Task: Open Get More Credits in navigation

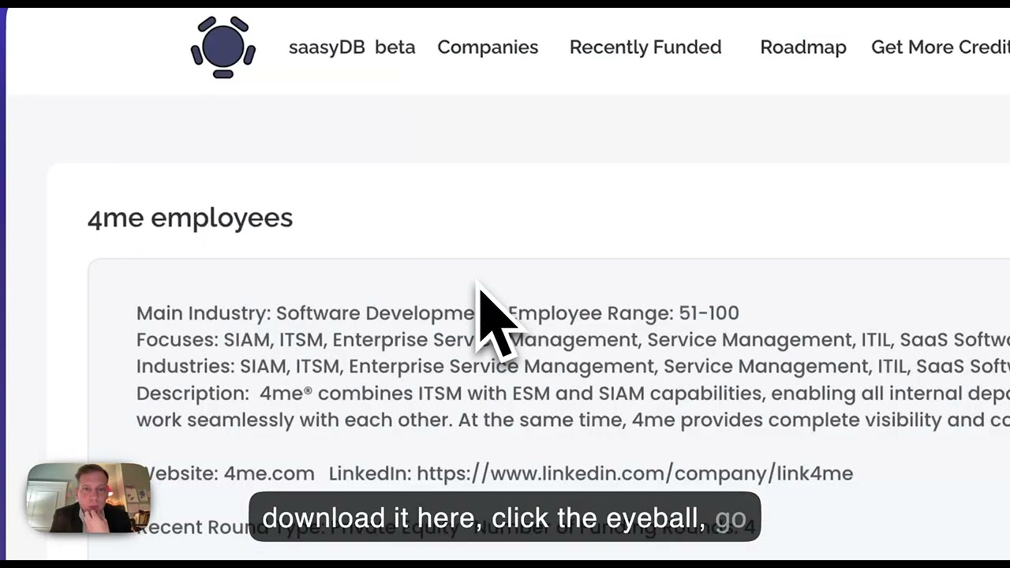Action: coord(941,47)
